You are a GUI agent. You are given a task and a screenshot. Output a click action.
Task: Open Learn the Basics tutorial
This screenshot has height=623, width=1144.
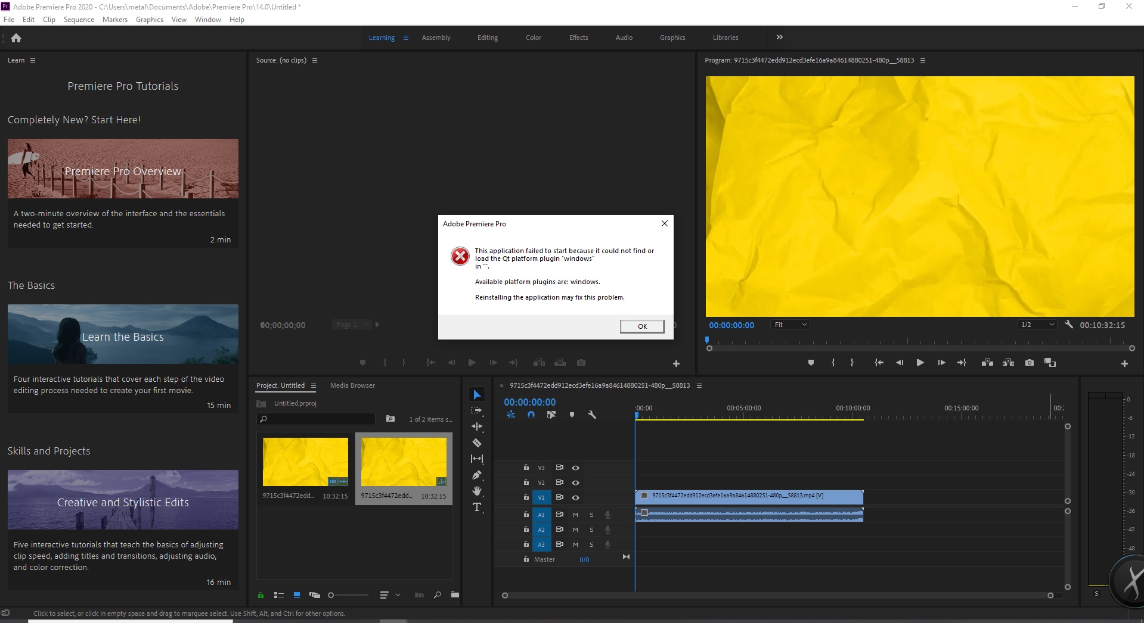123,335
